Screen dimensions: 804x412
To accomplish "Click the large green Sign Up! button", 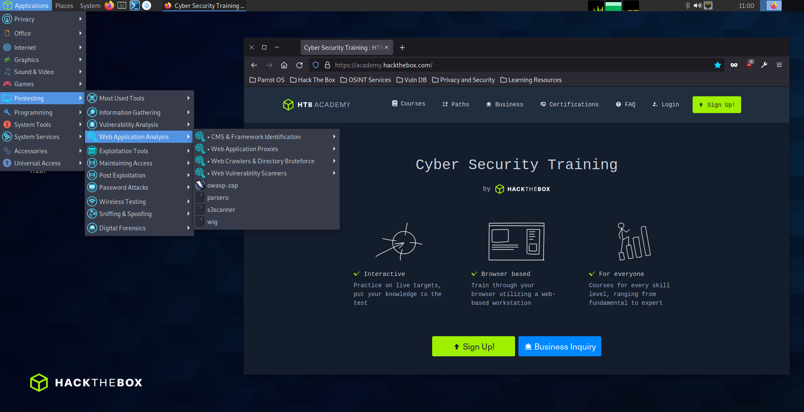I will click(x=474, y=346).
